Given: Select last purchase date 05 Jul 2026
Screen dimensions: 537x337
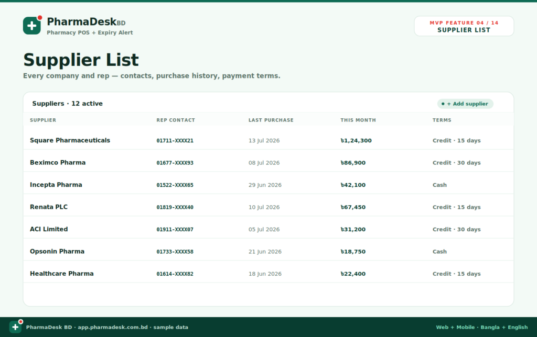Looking at the screenshot, I should click(264, 229).
